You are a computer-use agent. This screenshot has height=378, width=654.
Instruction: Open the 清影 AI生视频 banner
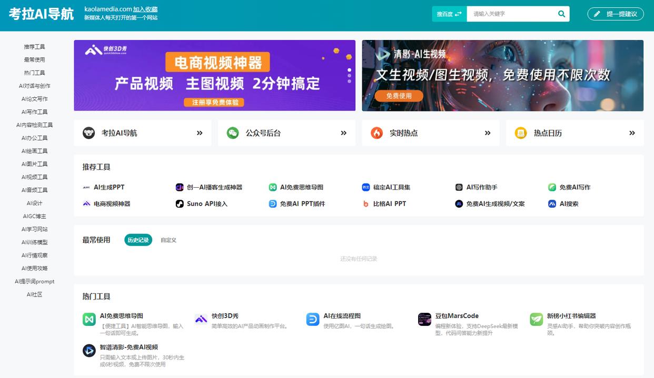[x=502, y=76]
